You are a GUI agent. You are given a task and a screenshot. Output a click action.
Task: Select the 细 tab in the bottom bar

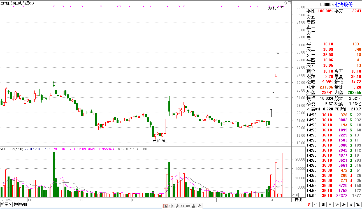click(x=323, y=205)
